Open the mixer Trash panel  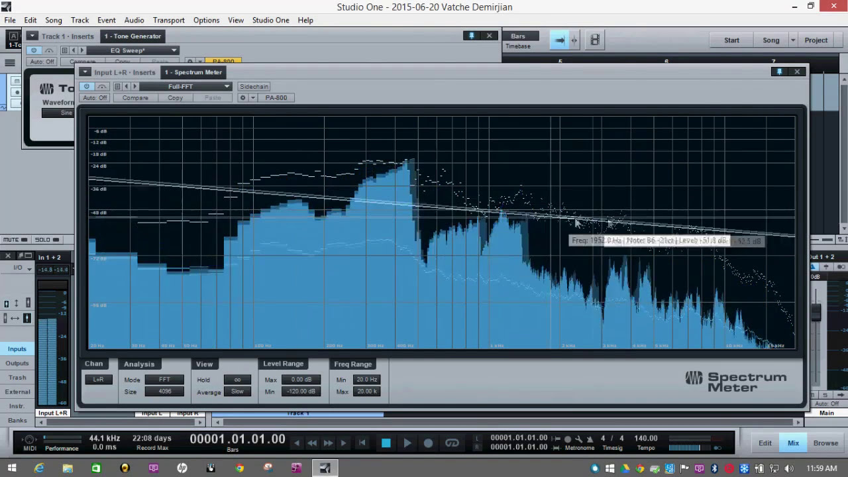[17, 378]
